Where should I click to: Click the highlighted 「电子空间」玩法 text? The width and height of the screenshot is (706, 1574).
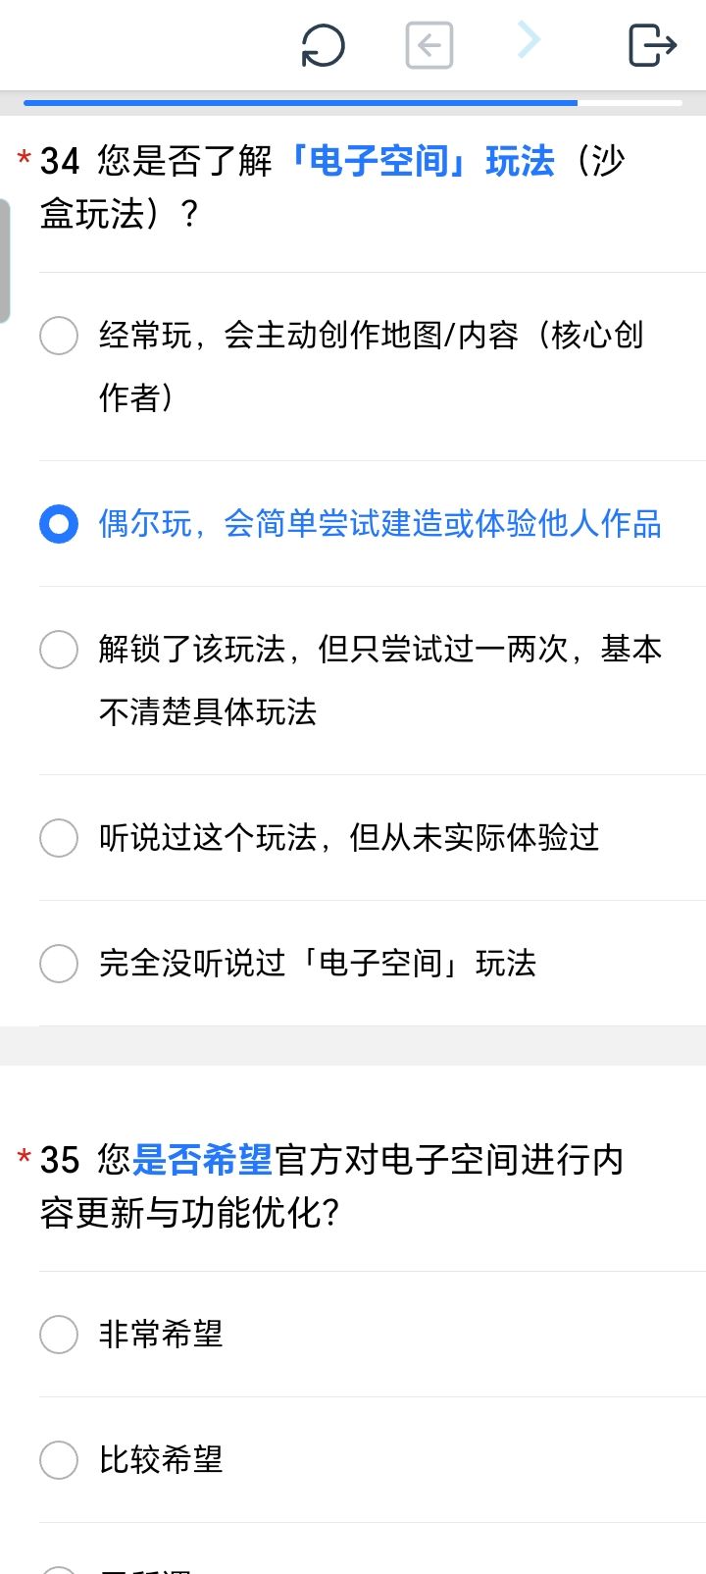[419, 161]
